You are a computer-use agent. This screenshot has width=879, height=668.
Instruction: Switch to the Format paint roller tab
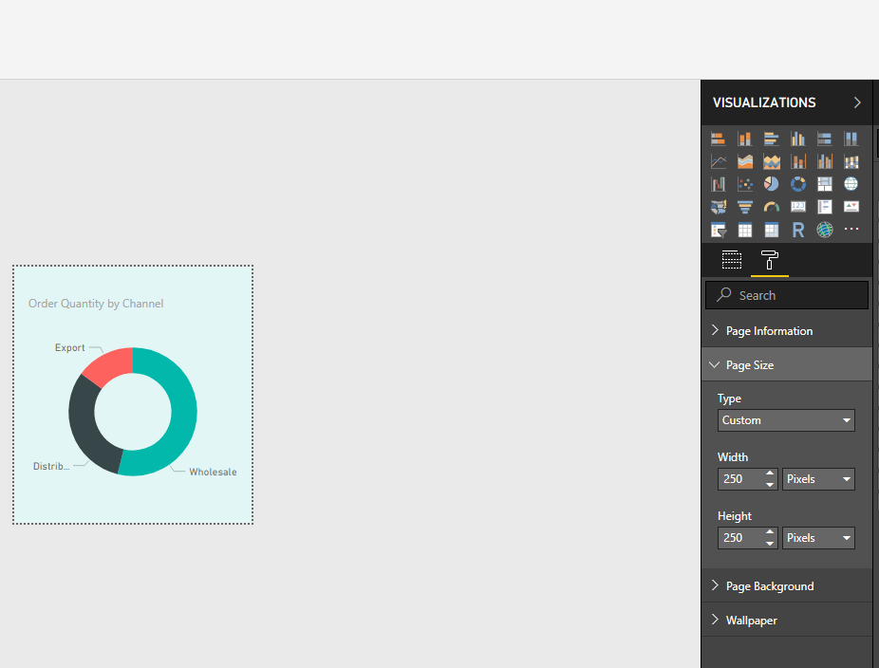769,259
